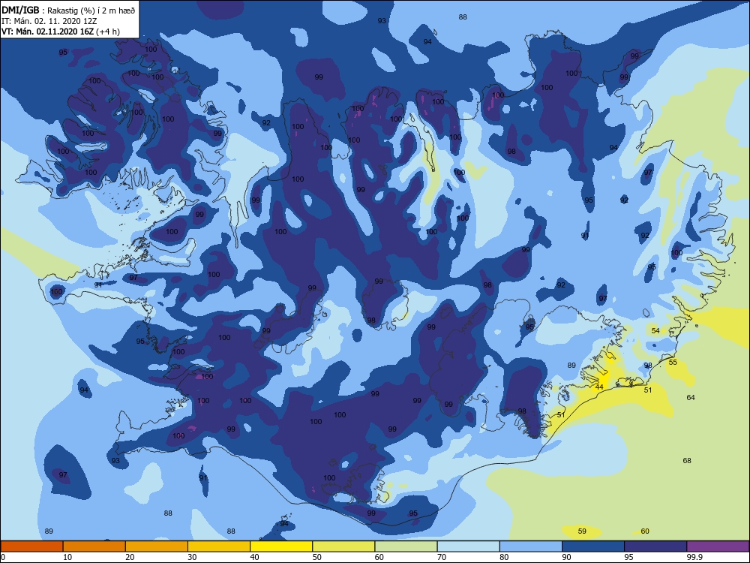Click the 50–60 pale yellow legend swatch
The height and width of the screenshot is (563, 750).
click(x=343, y=546)
